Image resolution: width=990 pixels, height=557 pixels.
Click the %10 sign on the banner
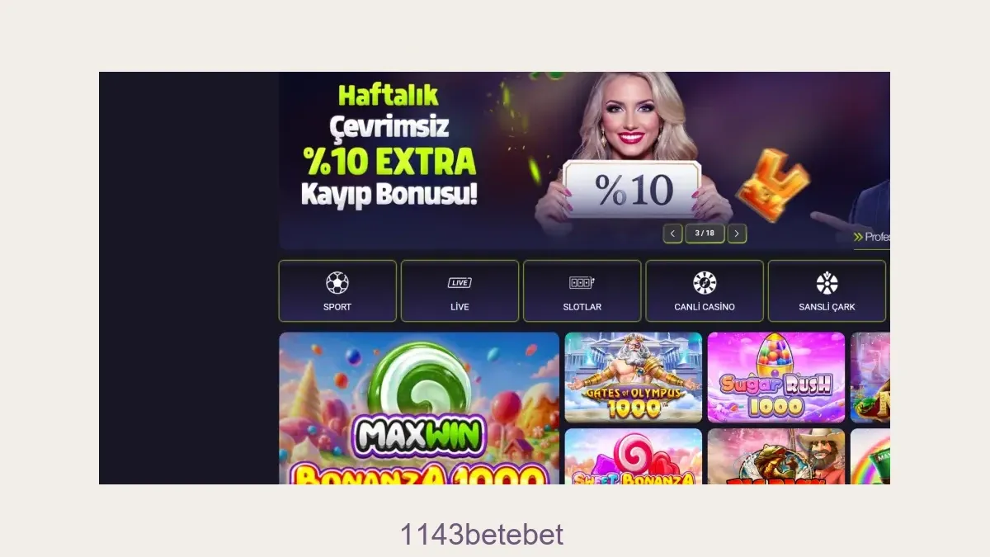(x=633, y=189)
